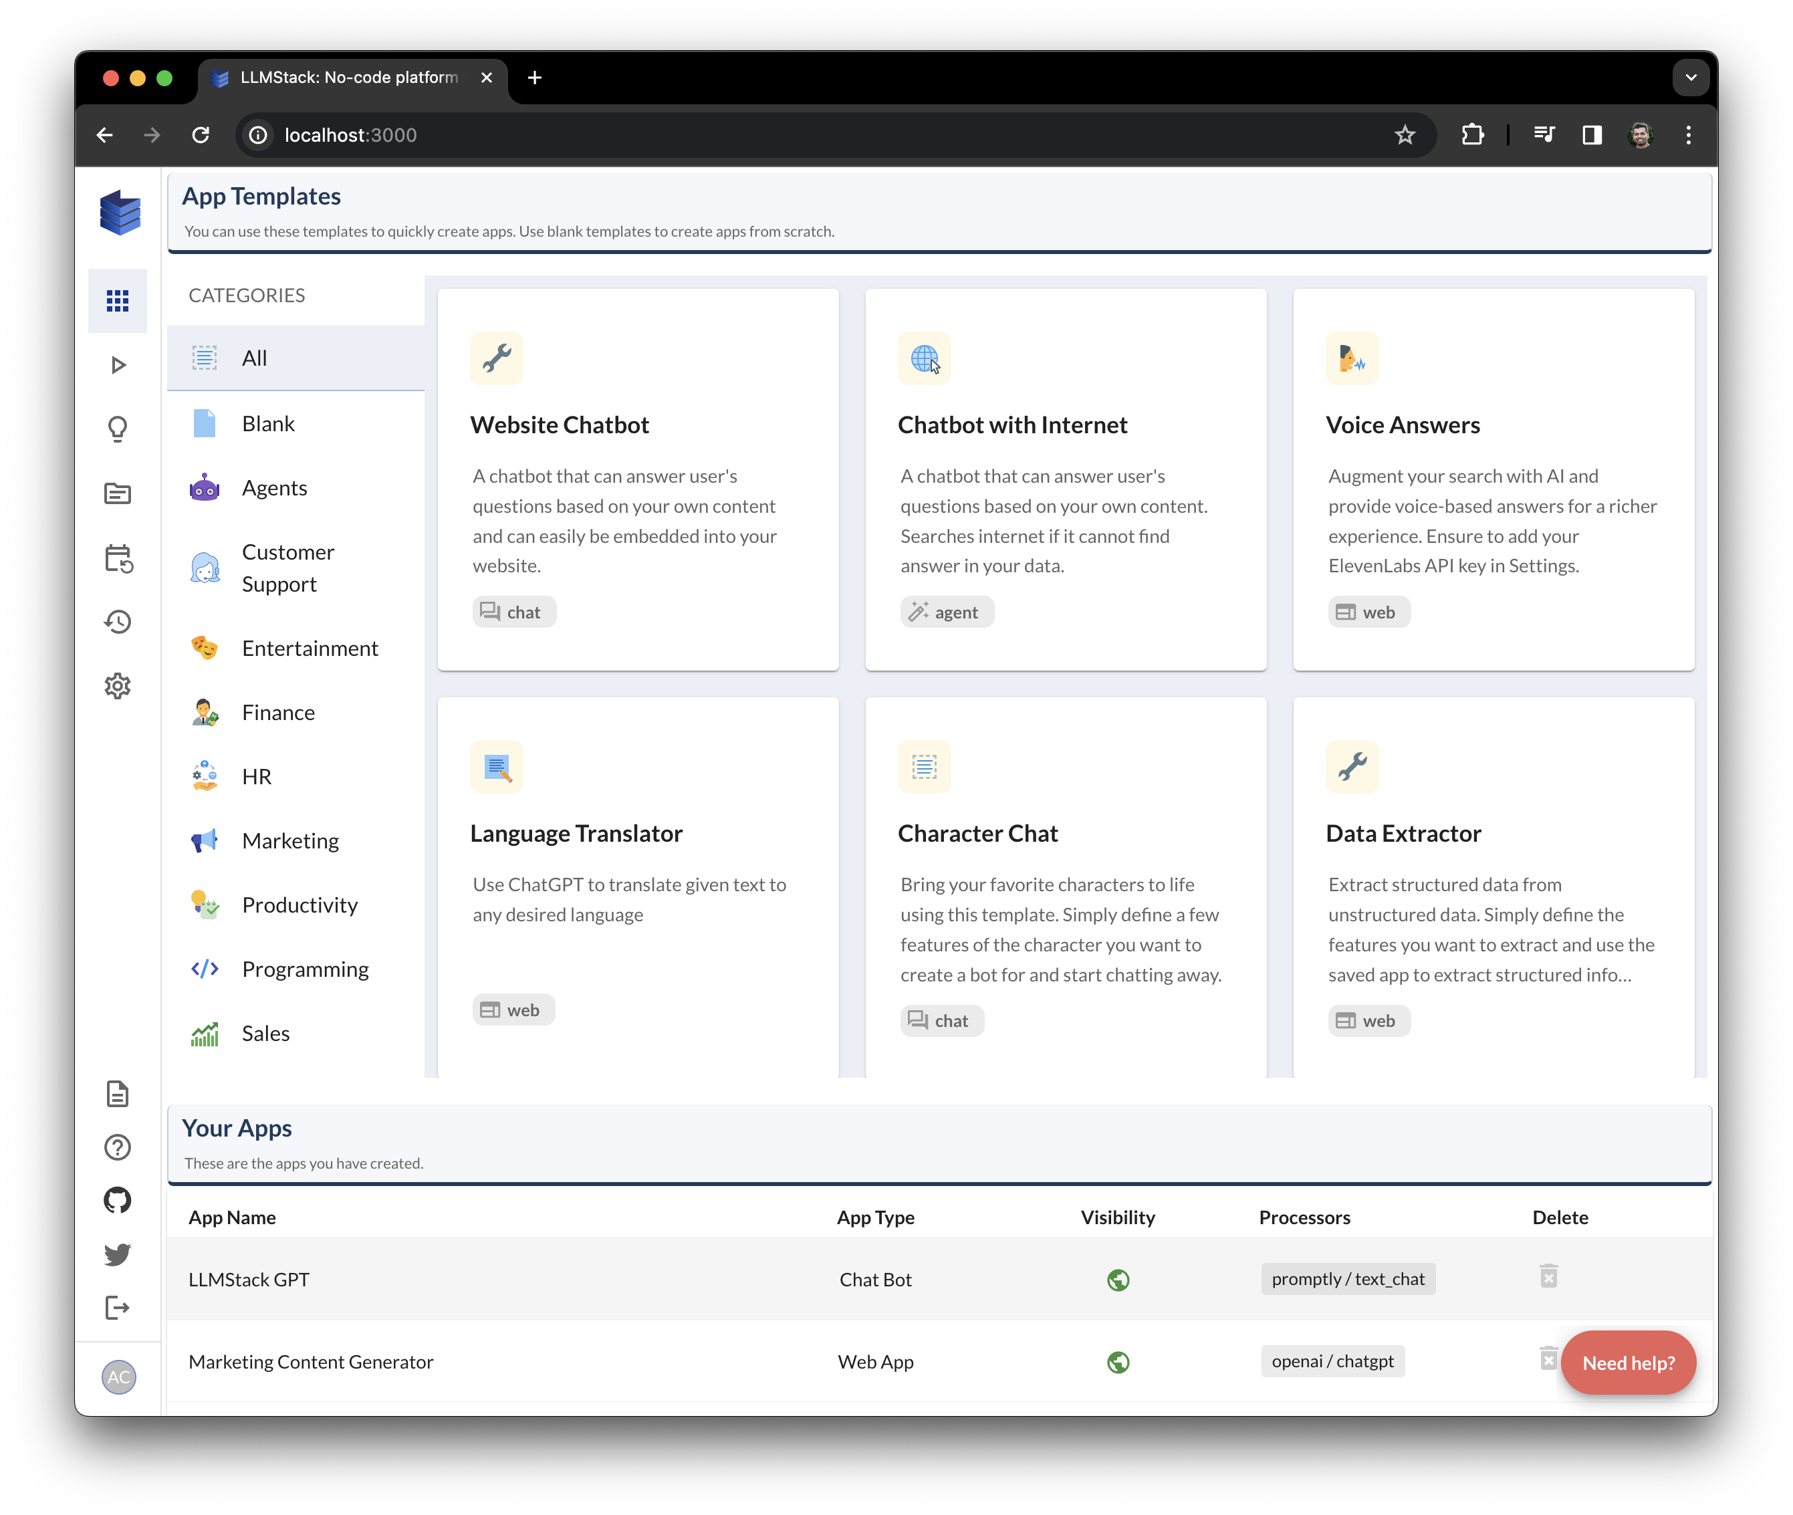
Task: Delete the LLMStack GPT app
Action: pyautogui.click(x=1549, y=1277)
